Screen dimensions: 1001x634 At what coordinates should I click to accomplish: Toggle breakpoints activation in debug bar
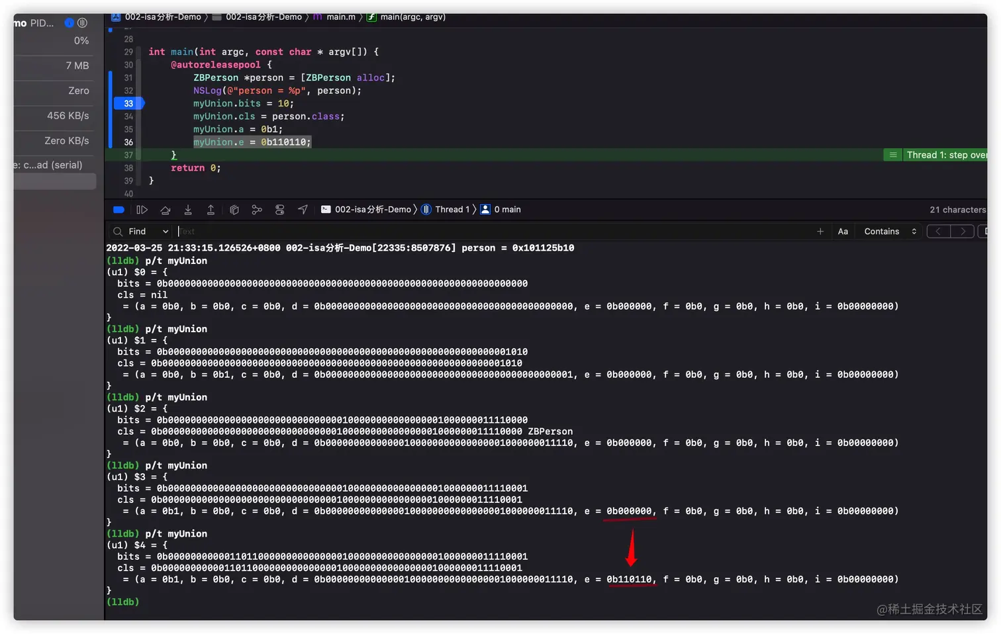pos(119,210)
